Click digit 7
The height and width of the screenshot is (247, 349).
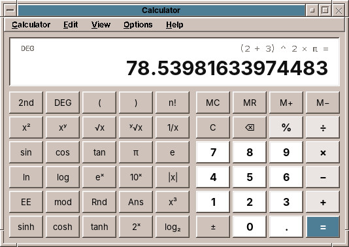click(213, 152)
